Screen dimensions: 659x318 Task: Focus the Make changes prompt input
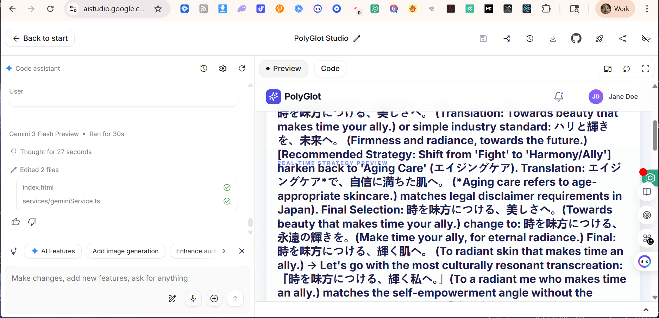pos(127,278)
